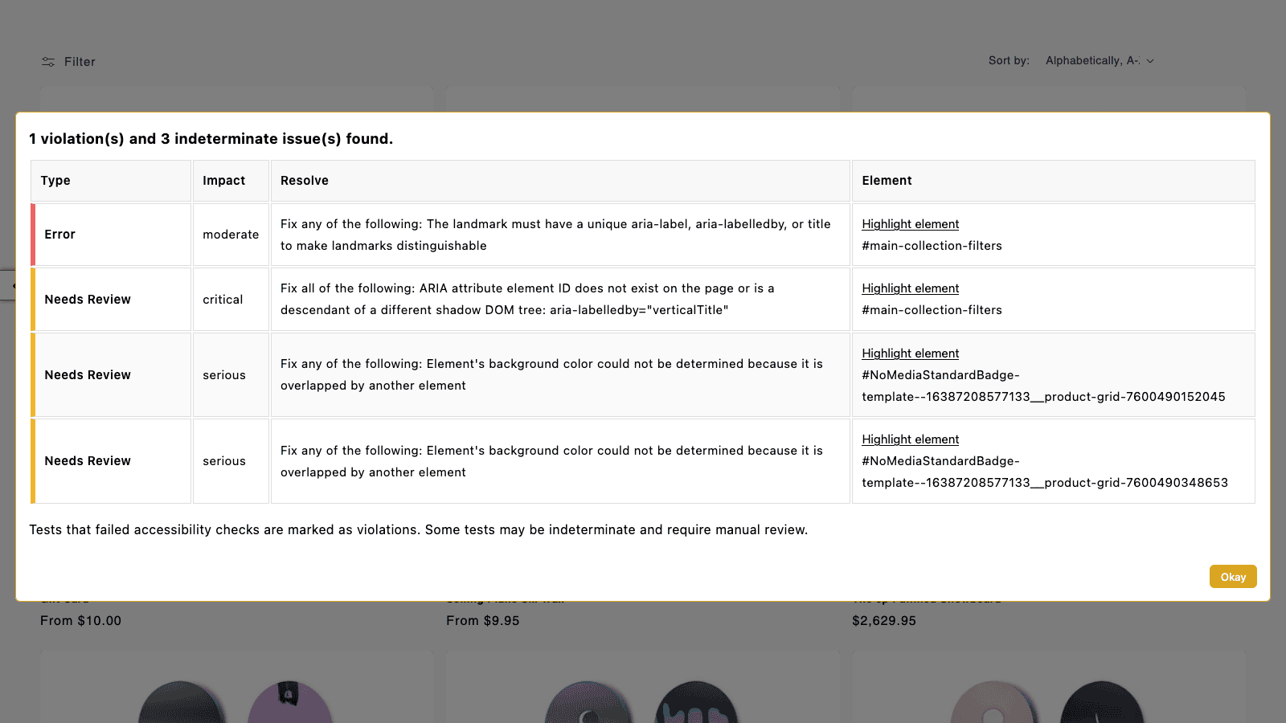Select the Impact column header

(223, 180)
